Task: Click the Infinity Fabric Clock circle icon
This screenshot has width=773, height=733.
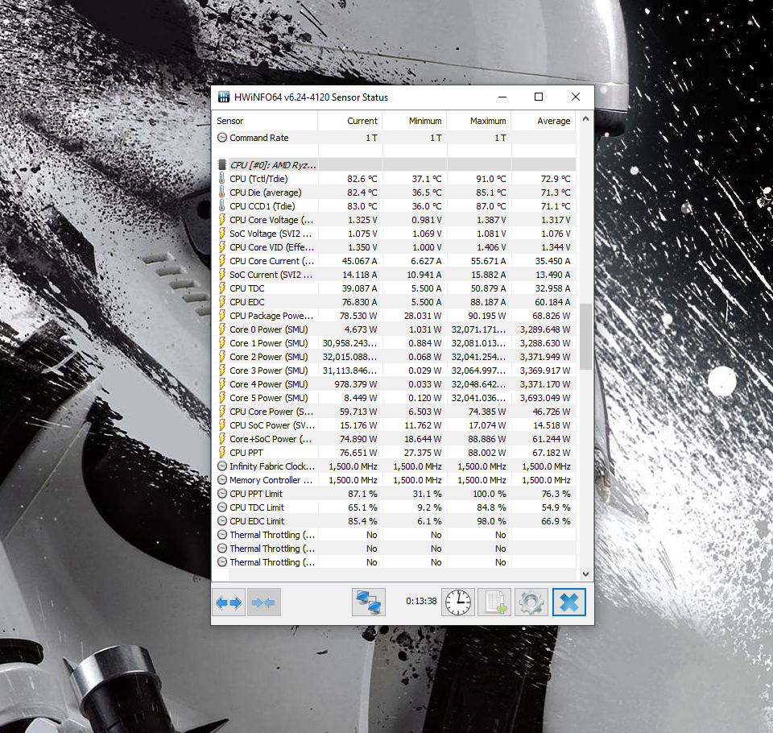Action: (x=222, y=466)
